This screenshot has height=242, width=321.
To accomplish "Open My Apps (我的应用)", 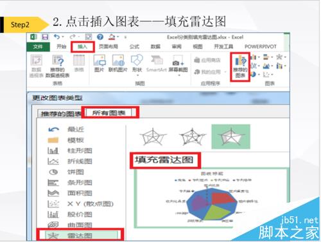I will pyautogui.click(x=207, y=71).
